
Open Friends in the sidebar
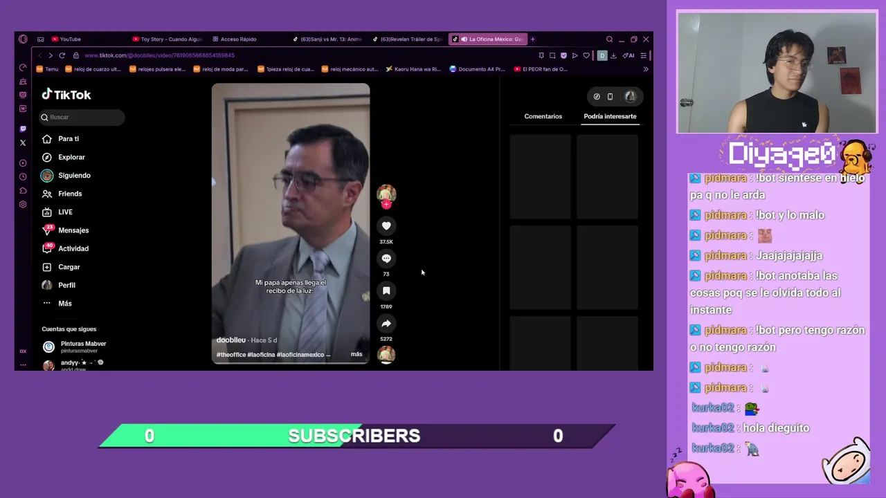(62, 194)
